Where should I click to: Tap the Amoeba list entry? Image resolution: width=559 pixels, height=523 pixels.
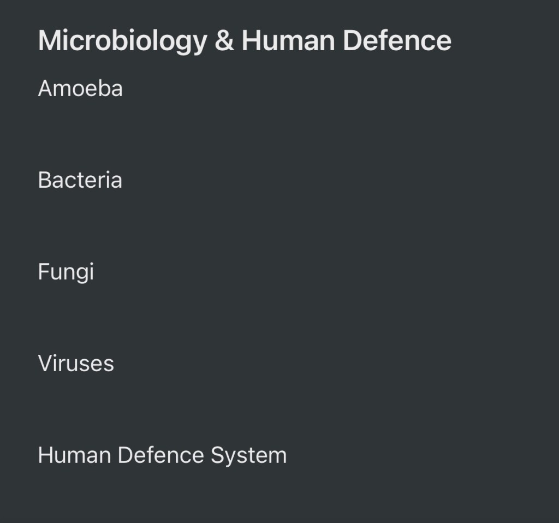(x=80, y=88)
